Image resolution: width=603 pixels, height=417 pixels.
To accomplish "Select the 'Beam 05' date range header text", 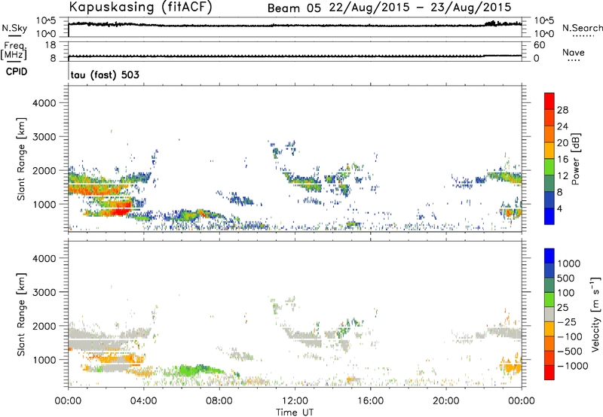I will (x=389, y=8).
